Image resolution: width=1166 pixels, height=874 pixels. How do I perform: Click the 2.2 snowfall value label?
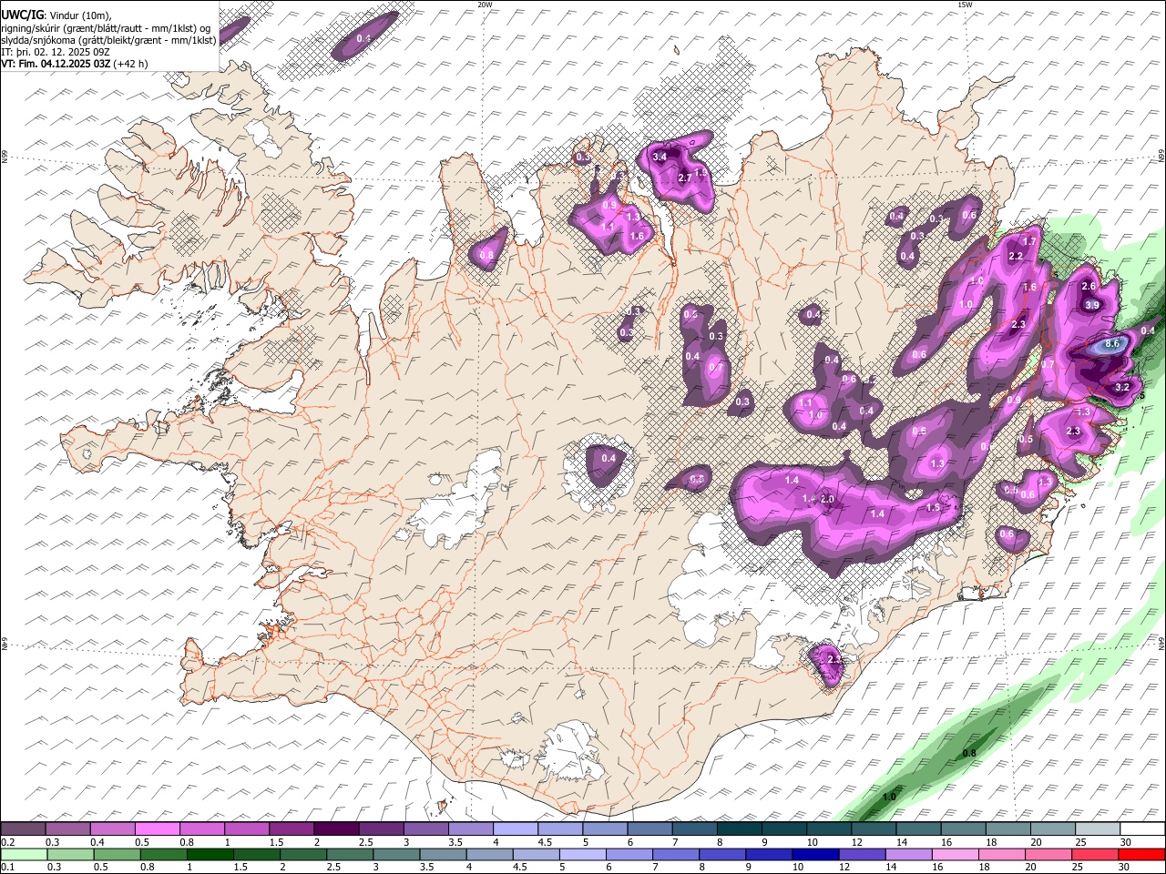pos(1017,257)
